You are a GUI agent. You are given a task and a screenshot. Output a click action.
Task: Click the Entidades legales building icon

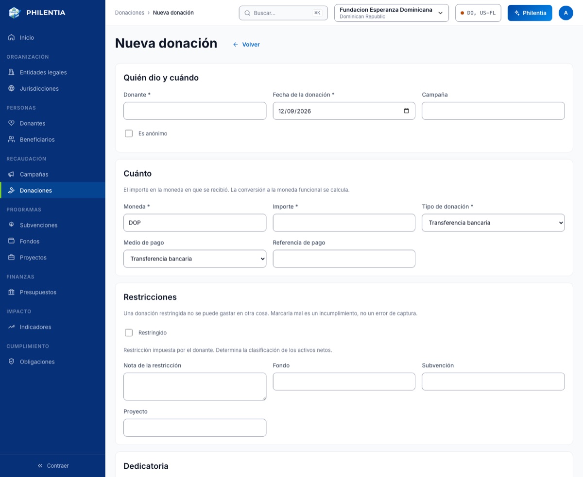point(11,72)
